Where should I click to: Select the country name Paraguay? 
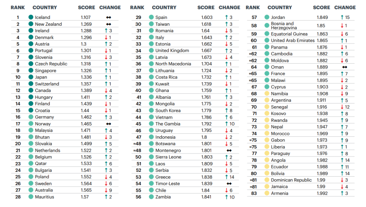[x=281, y=154]
